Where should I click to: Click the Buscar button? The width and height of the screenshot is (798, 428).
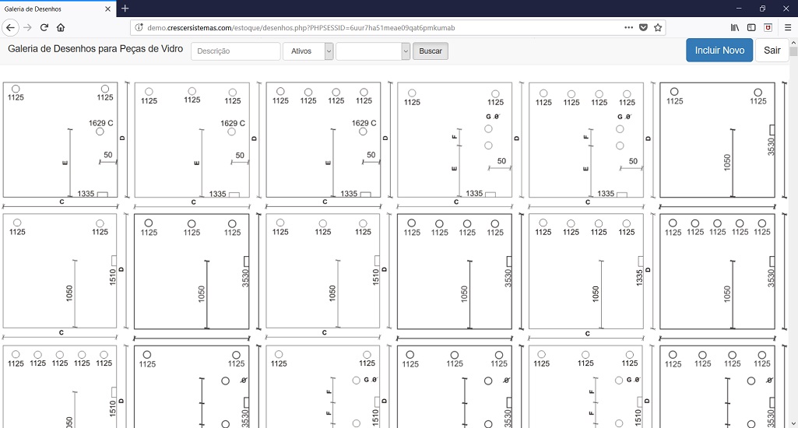click(x=431, y=51)
